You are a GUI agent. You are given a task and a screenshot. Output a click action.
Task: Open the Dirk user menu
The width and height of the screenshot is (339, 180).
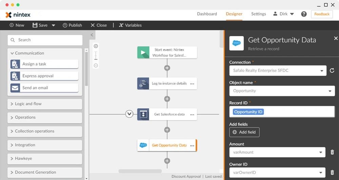point(283,14)
